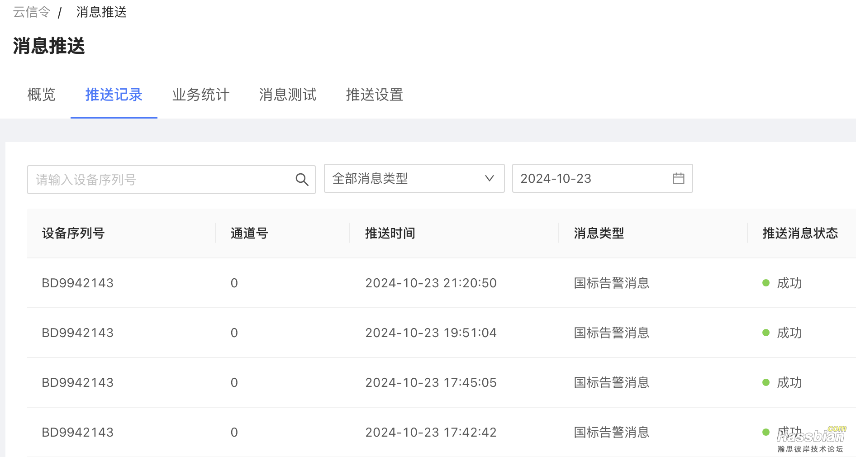
Task: Click the 推送消息状态 column header
Action: point(800,233)
